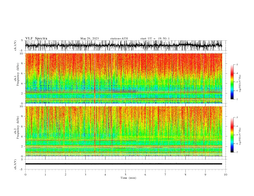Click the time axis tick label '7'

pos(165,175)
